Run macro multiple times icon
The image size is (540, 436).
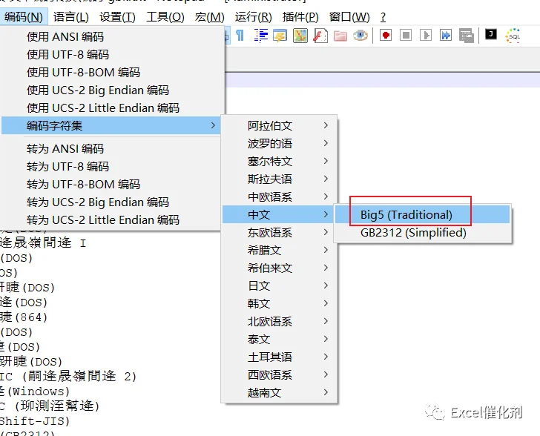pos(446,35)
